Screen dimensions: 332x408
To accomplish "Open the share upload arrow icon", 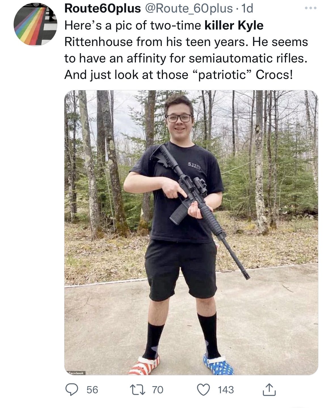I will click(269, 390).
